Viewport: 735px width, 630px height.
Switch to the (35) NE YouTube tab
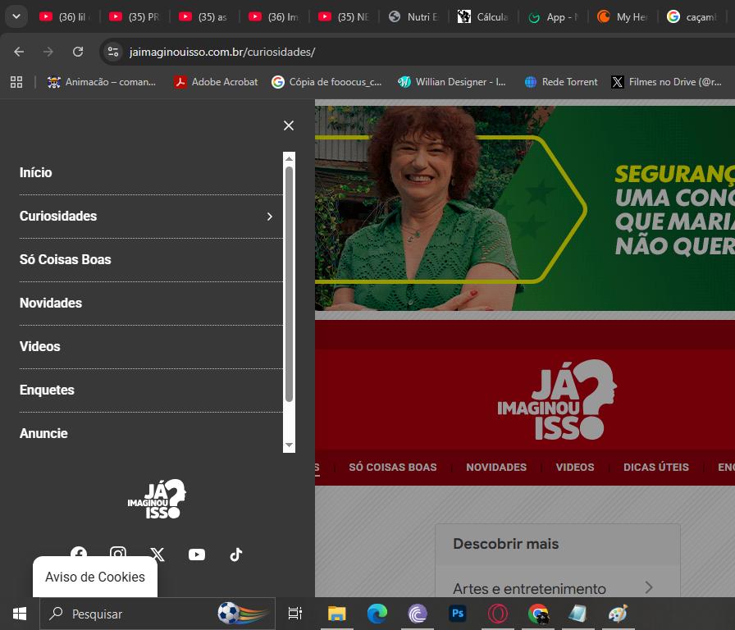345,17
